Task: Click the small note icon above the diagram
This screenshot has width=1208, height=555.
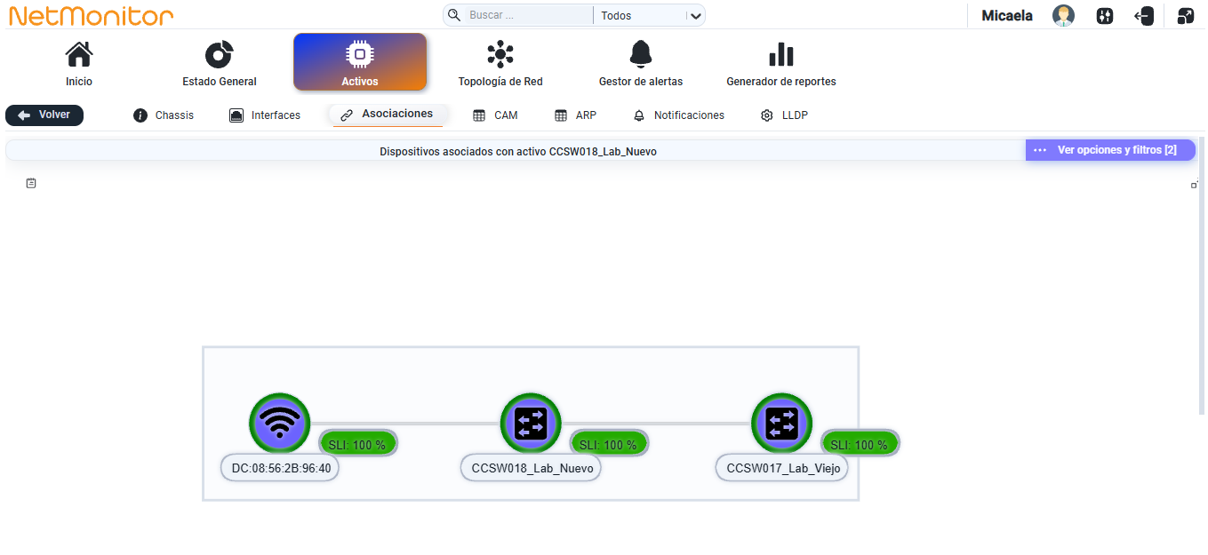Action: [31, 183]
